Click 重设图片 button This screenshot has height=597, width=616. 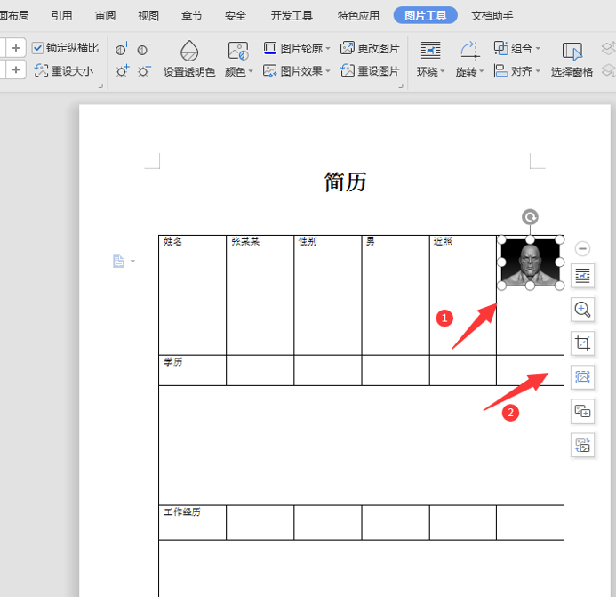(370, 71)
